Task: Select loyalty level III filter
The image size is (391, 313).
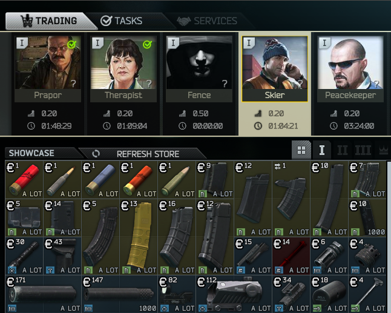Action: click(x=363, y=150)
